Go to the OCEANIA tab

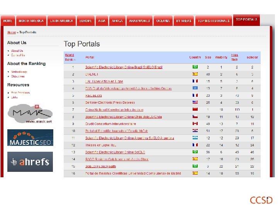(163, 21)
